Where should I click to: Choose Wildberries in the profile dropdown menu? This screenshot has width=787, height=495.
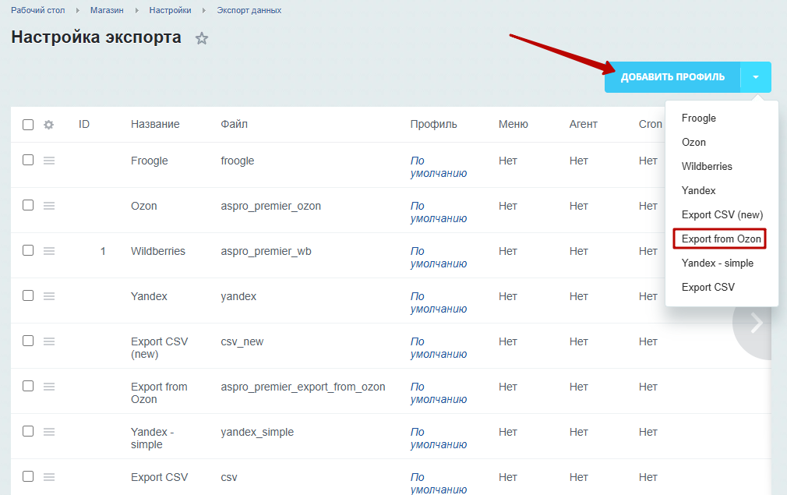[x=707, y=166]
